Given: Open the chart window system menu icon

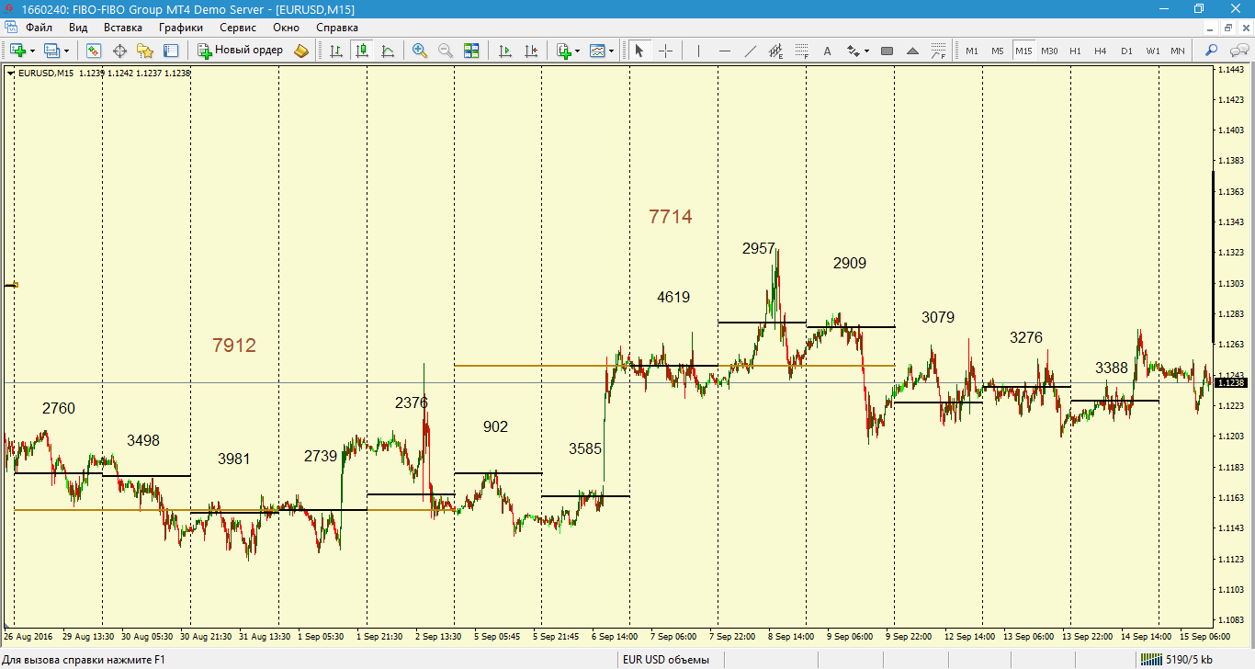Looking at the screenshot, I should [x=10, y=28].
